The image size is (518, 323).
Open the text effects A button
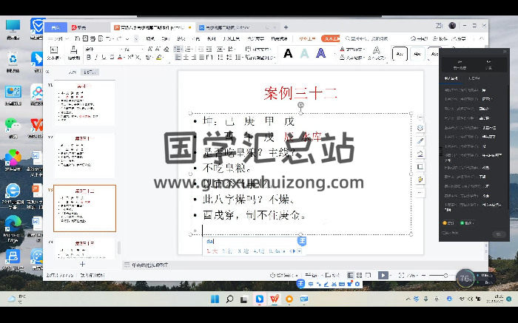(376, 52)
